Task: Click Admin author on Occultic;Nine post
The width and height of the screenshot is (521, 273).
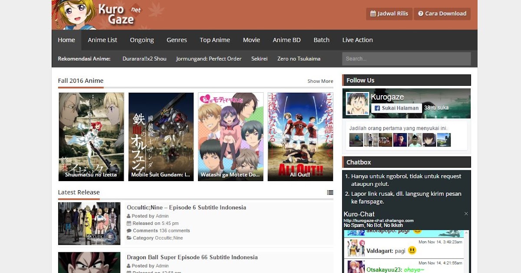Action: click(x=162, y=216)
